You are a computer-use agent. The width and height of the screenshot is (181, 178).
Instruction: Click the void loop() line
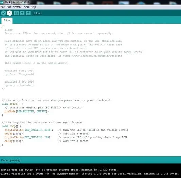(x=12, y=126)
